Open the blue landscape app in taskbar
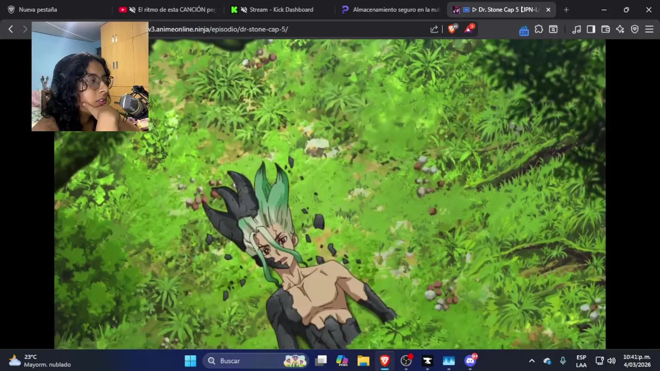The image size is (660, 371). point(449,361)
